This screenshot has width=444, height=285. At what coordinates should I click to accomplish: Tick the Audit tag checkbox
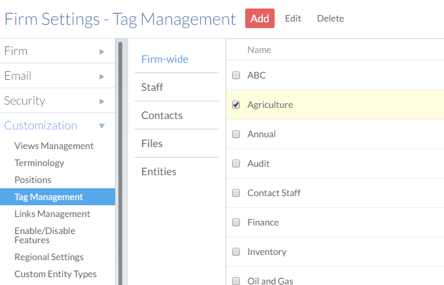click(236, 163)
